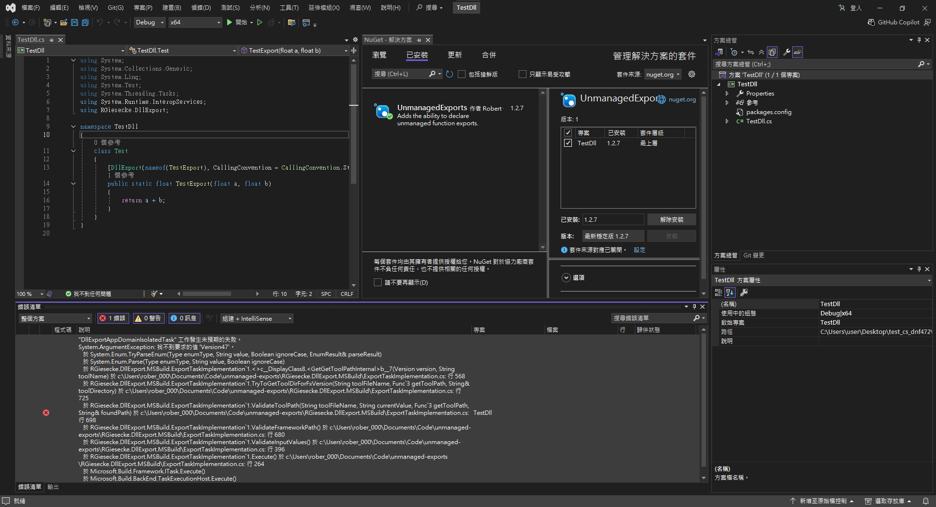The width and height of the screenshot is (936, 507).
Task: Toggle the 只顯示易受攻擊 checkbox
Action: pyautogui.click(x=523, y=74)
